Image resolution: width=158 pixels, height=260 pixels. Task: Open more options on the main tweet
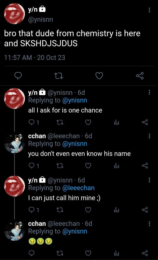tap(149, 10)
